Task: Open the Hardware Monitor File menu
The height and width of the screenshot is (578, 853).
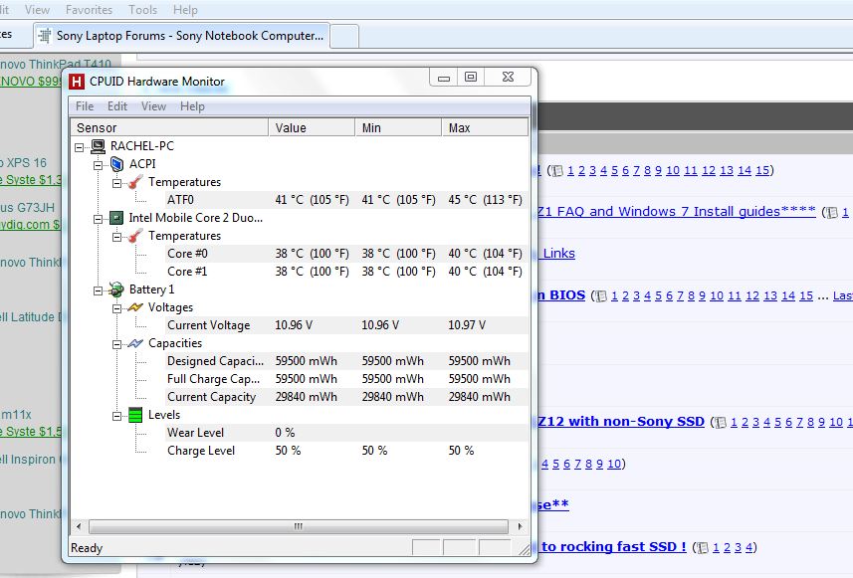Action: pyautogui.click(x=85, y=106)
